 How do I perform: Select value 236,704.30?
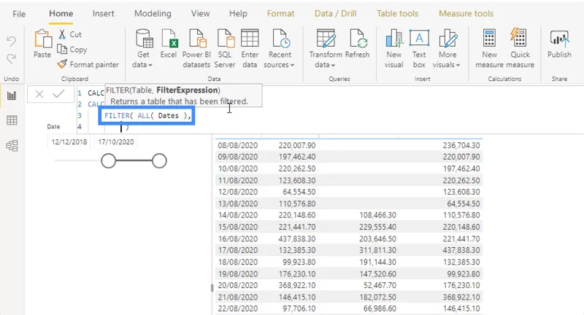(461, 145)
